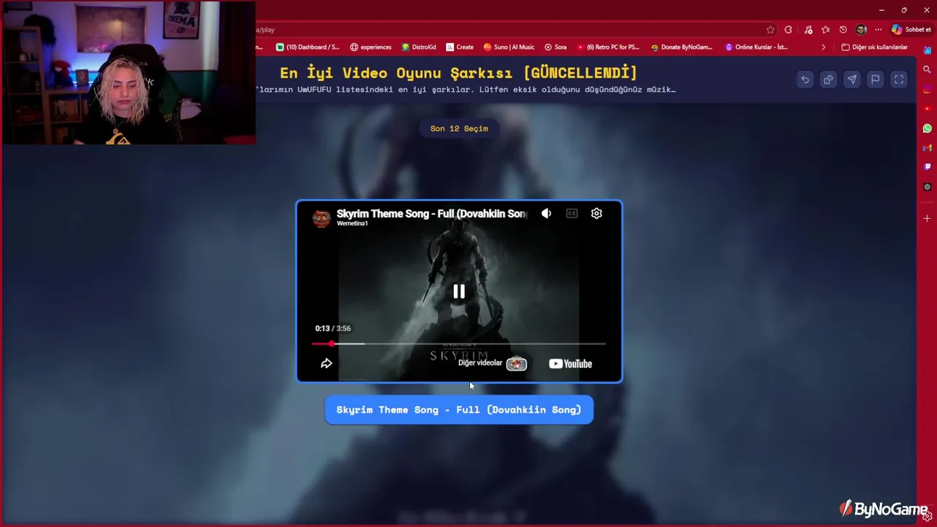The height and width of the screenshot is (527, 937).
Task: Add a sidebar app with plus icon
Action: tap(927, 218)
